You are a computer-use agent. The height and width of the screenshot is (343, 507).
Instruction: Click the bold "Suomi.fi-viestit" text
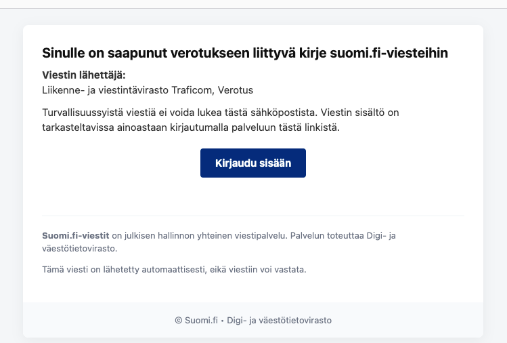[x=76, y=235]
